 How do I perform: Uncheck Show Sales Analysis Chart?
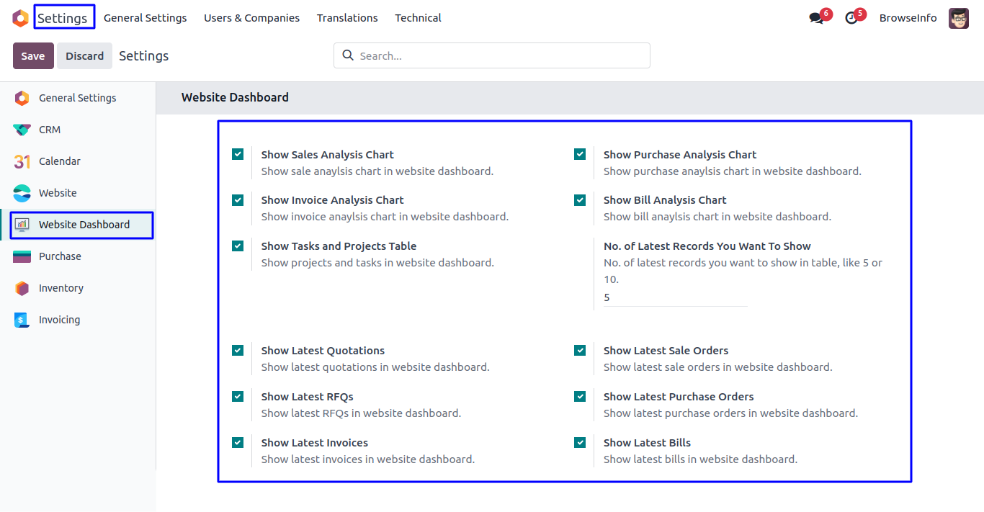[x=238, y=154]
